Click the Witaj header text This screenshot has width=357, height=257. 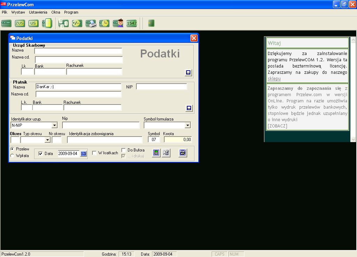click(274, 43)
